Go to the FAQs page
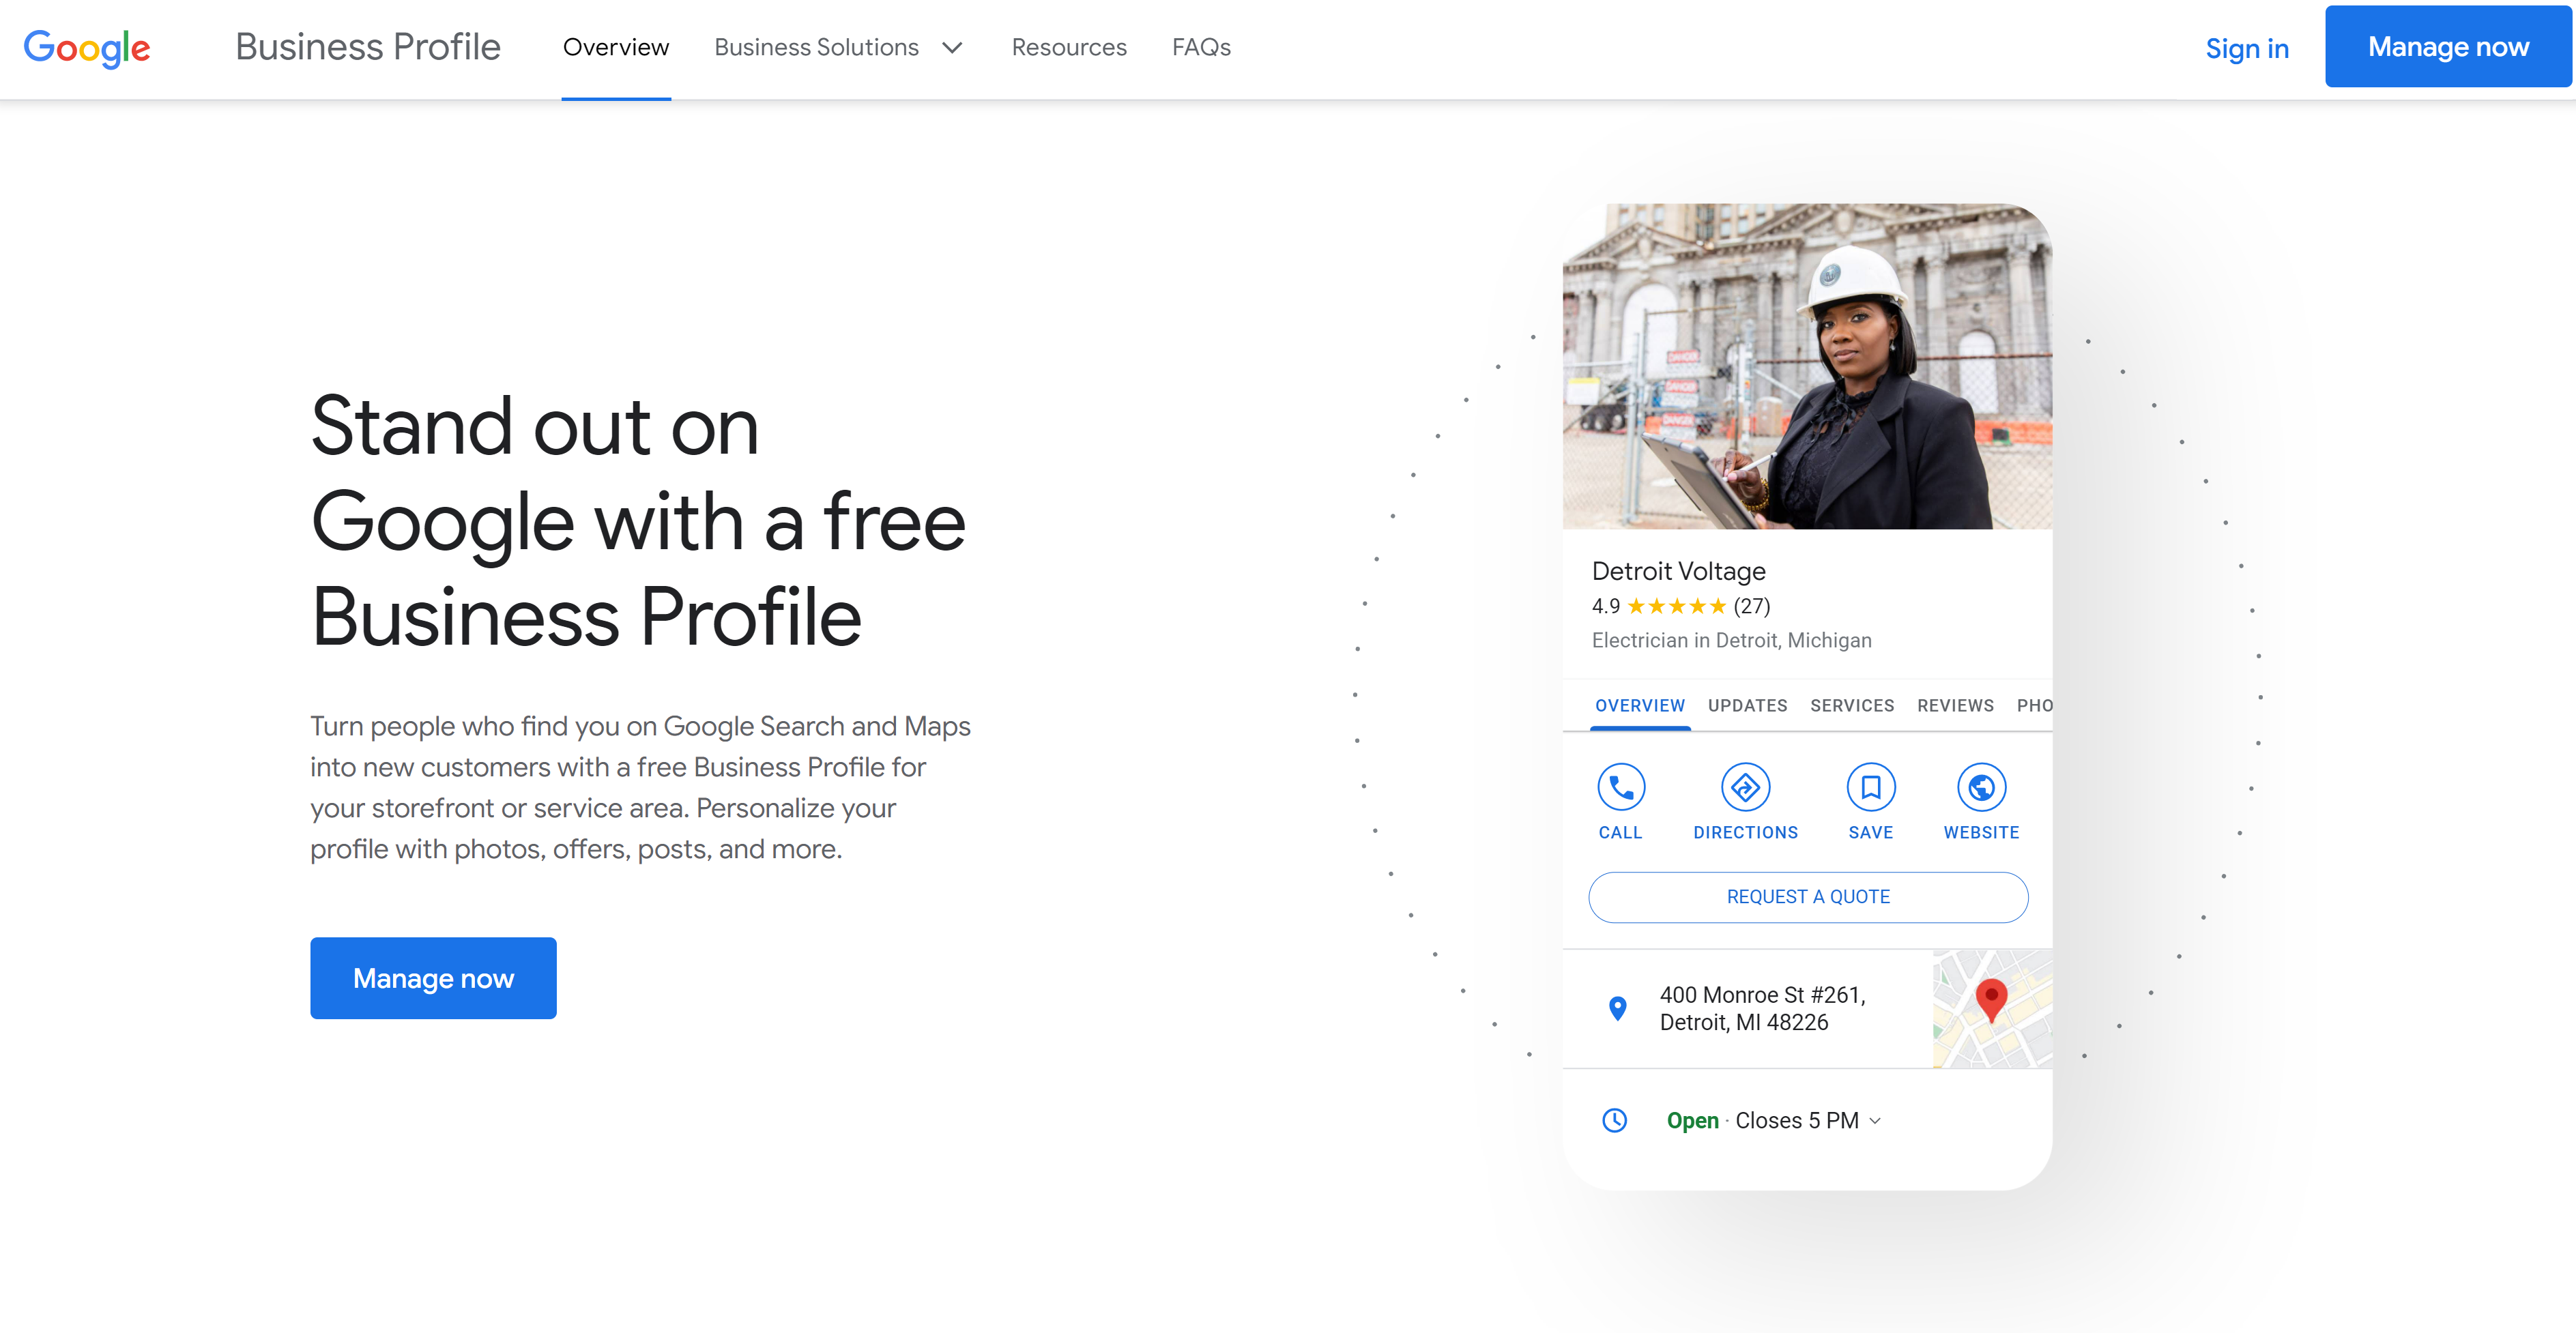2576x1333 pixels. click(x=1201, y=47)
